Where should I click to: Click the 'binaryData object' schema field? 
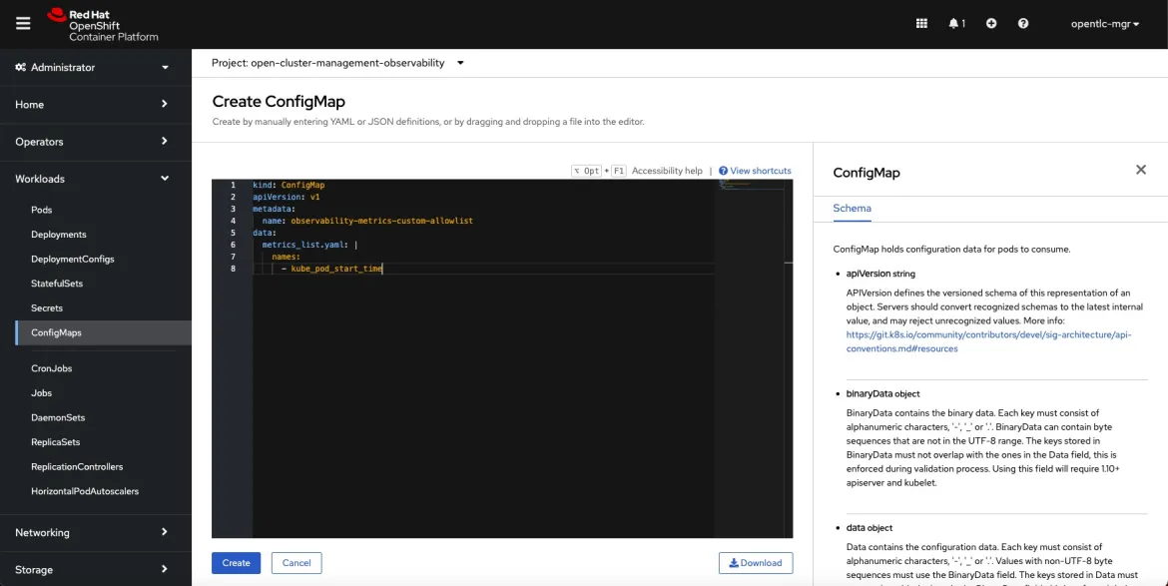coord(882,393)
